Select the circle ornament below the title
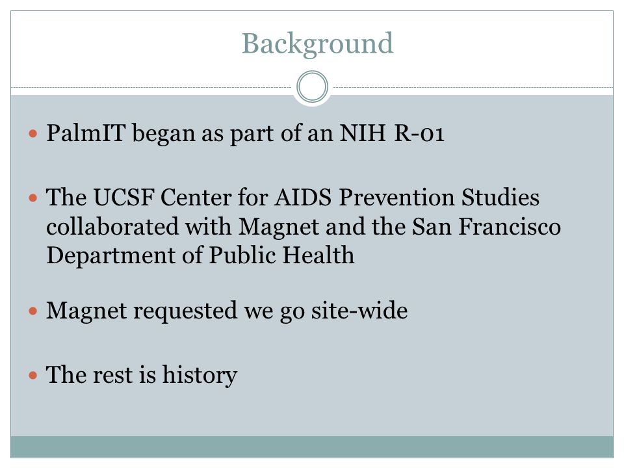This screenshot has height=468, width=624. click(313, 86)
